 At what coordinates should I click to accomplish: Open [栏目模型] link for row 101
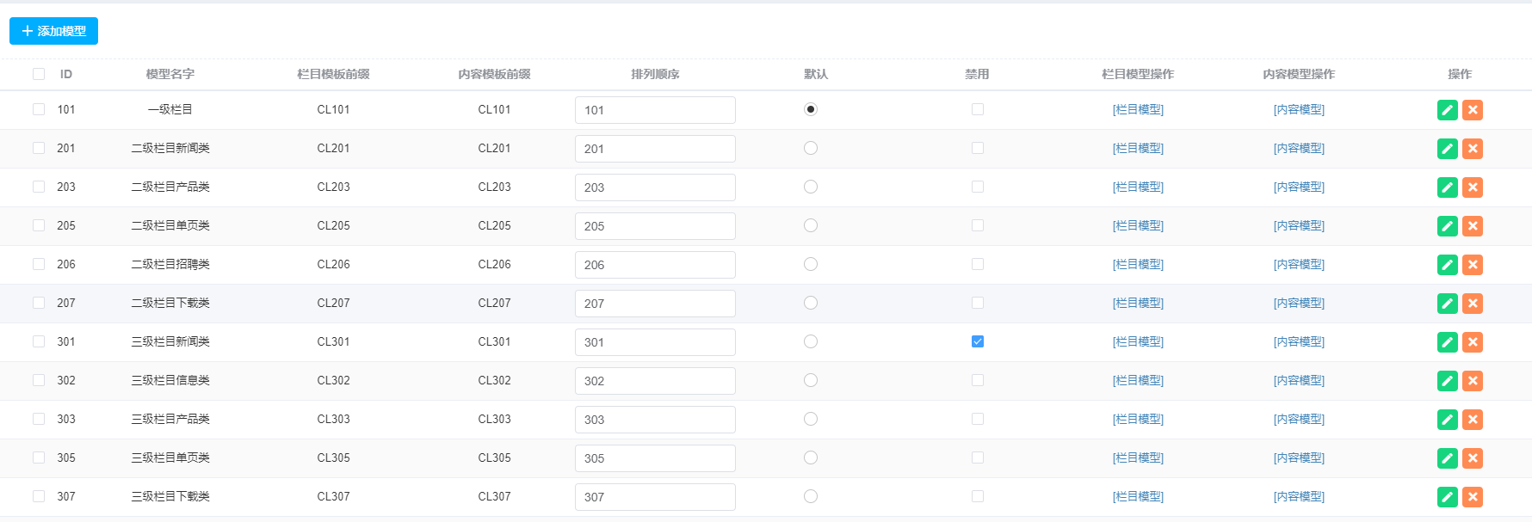point(1138,109)
